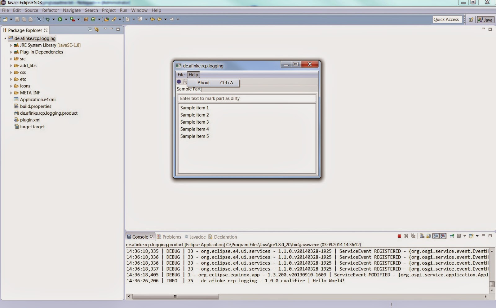Click the New wizard toolbar icon
This screenshot has height=308, width=496.
point(5,19)
